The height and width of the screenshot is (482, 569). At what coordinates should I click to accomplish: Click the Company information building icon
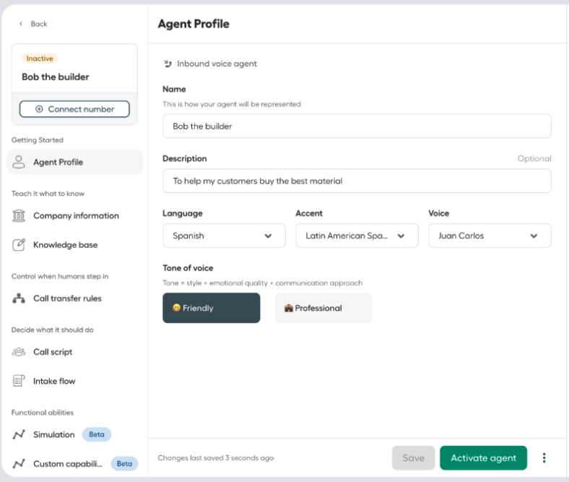tap(19, 215)
